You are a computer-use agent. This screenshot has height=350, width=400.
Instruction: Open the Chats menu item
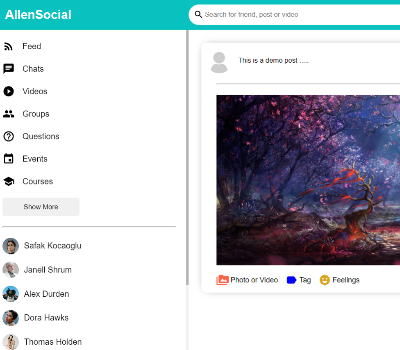33,68
